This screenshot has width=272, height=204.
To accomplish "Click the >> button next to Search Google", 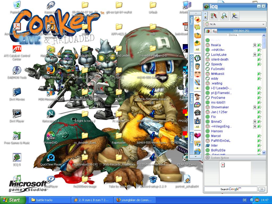I will pos(262,189).
